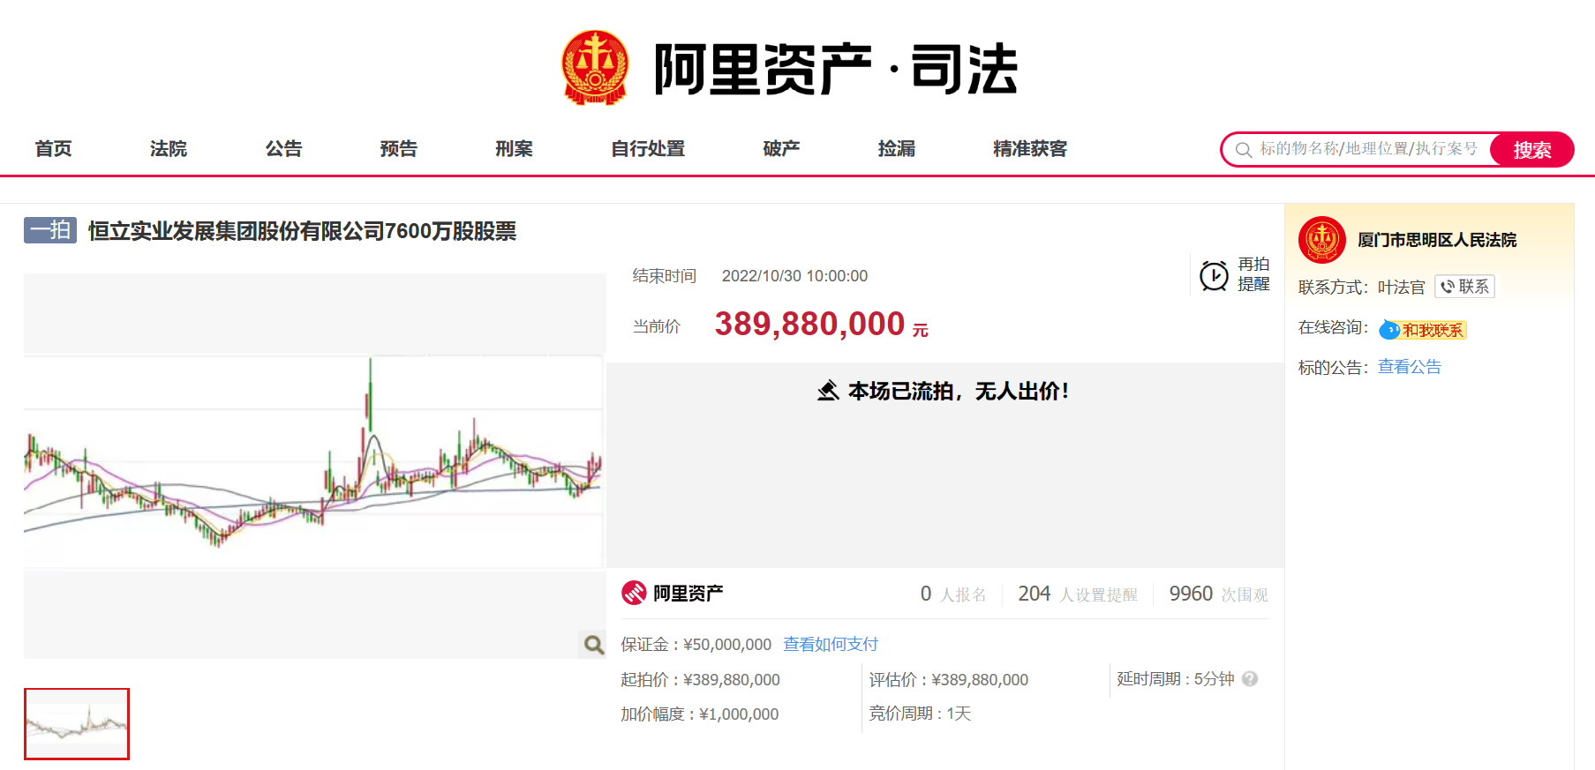The width and height of the screenshot is (1595, 770).
Task: Open the 查看公告 link
Action: (x=1410, y=367)
